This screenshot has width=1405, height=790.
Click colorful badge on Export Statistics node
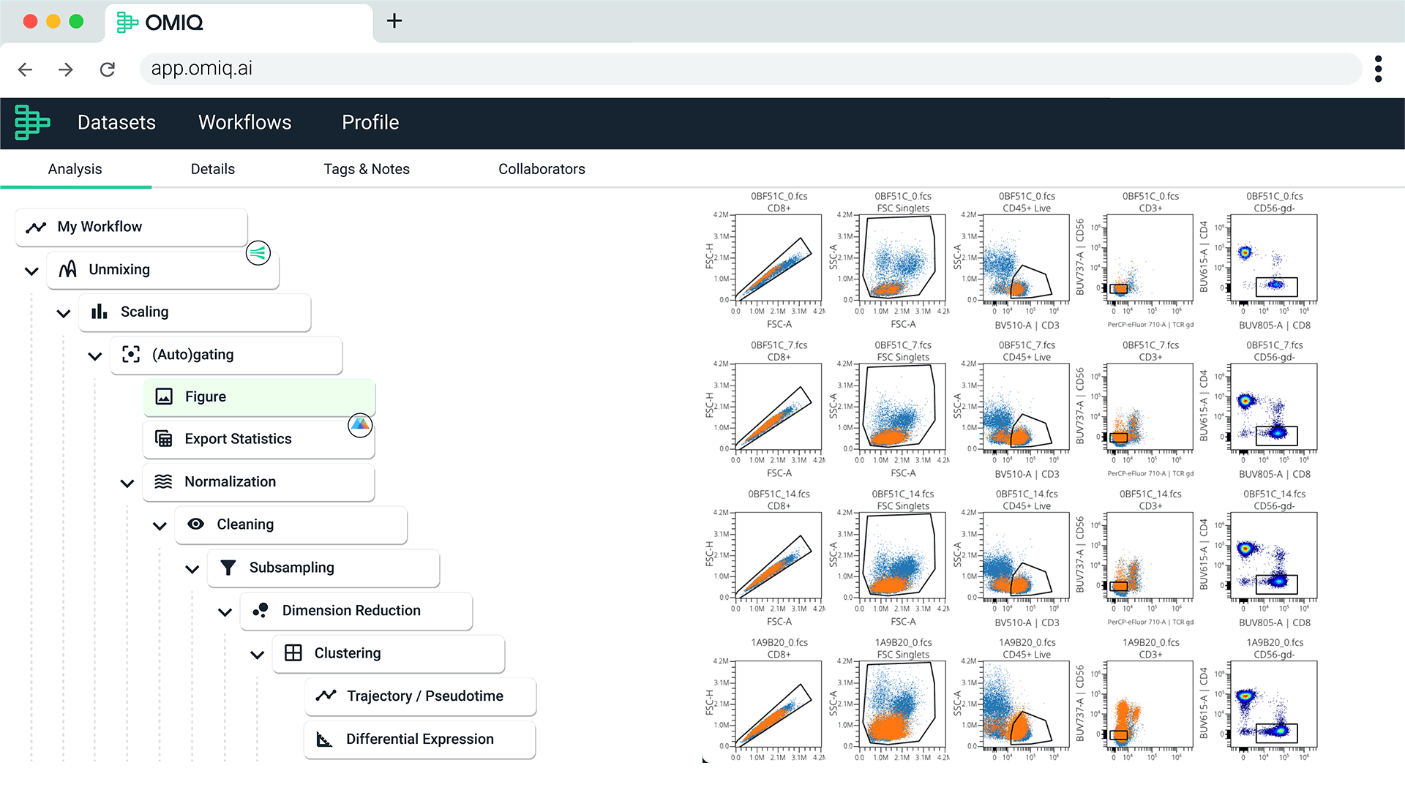click(x=360, y=424)
